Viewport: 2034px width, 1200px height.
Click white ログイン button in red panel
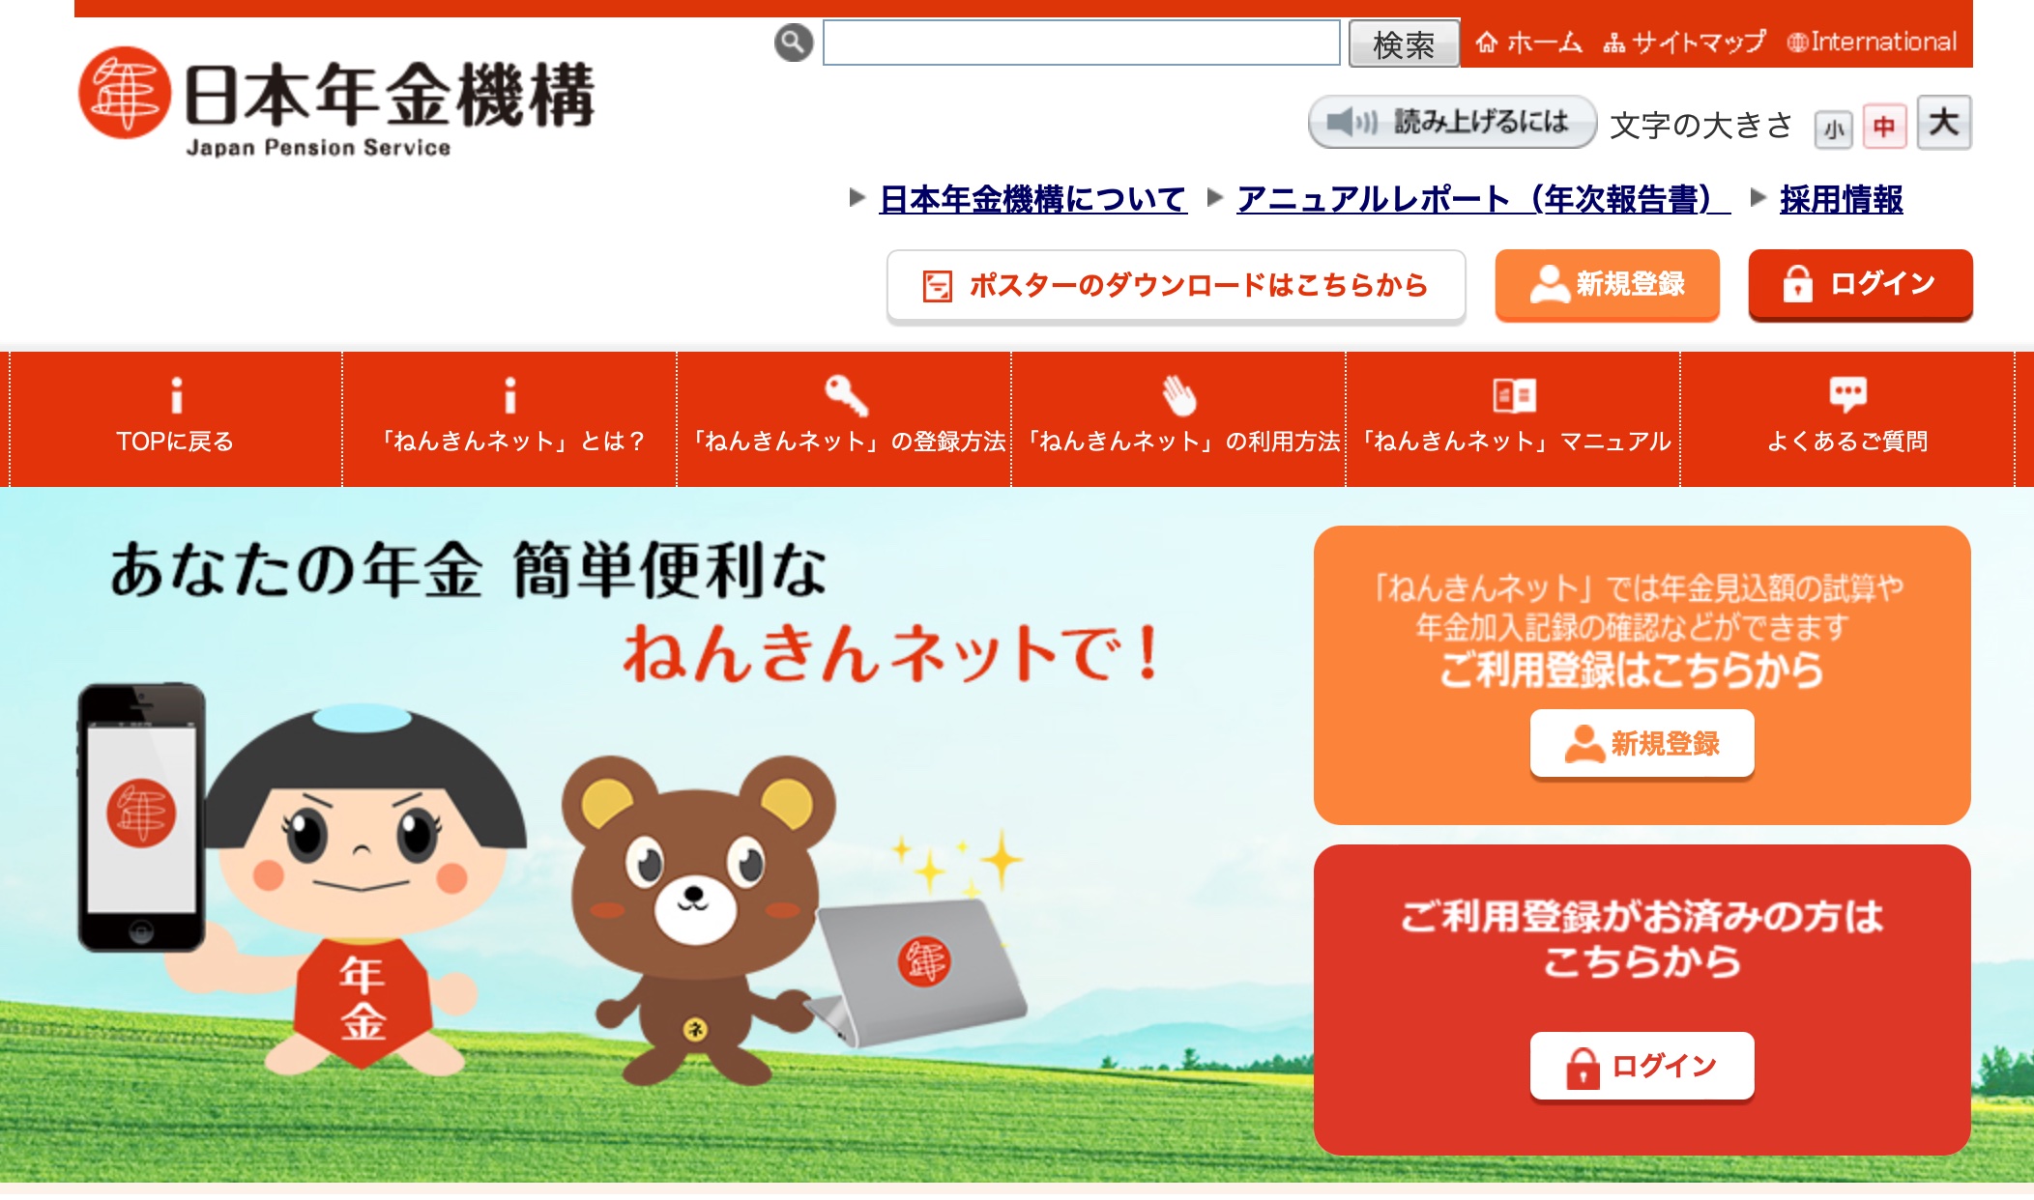tap(1642, 1067)
